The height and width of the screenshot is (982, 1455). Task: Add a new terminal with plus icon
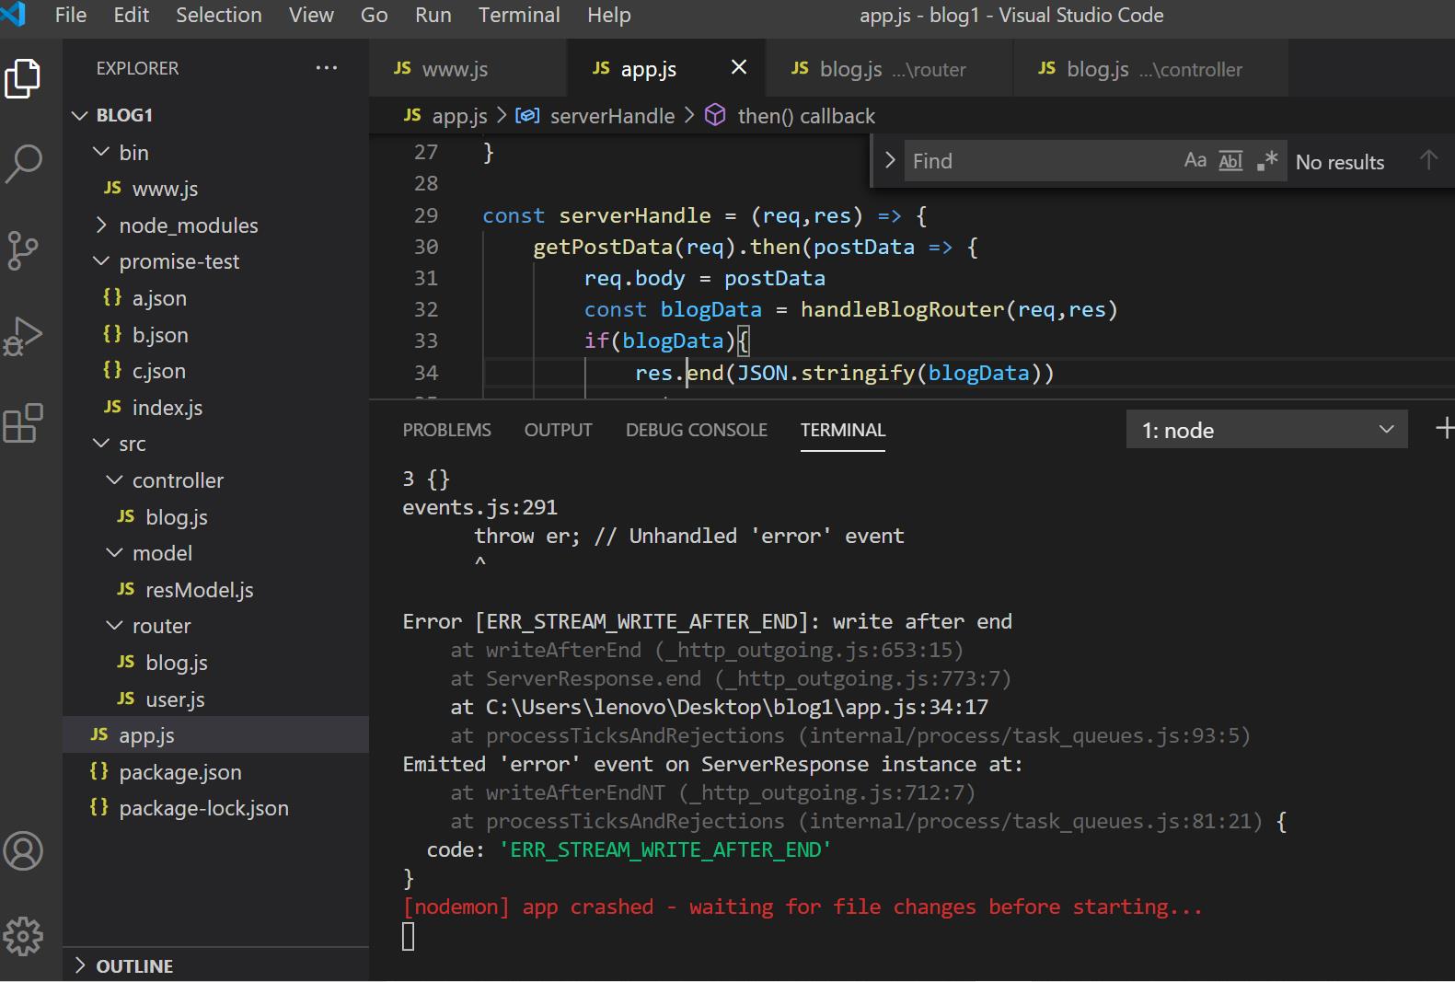point(1444,429)
